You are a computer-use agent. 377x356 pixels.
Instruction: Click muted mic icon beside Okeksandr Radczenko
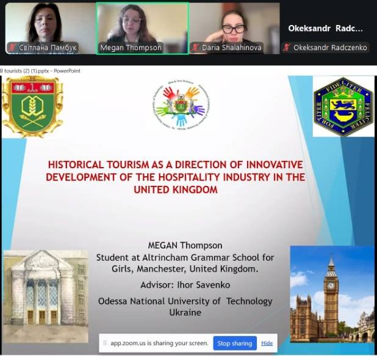[287, 48]
